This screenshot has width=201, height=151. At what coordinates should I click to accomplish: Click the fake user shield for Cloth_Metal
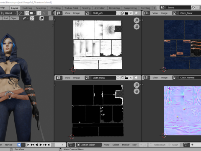(118, 78)
